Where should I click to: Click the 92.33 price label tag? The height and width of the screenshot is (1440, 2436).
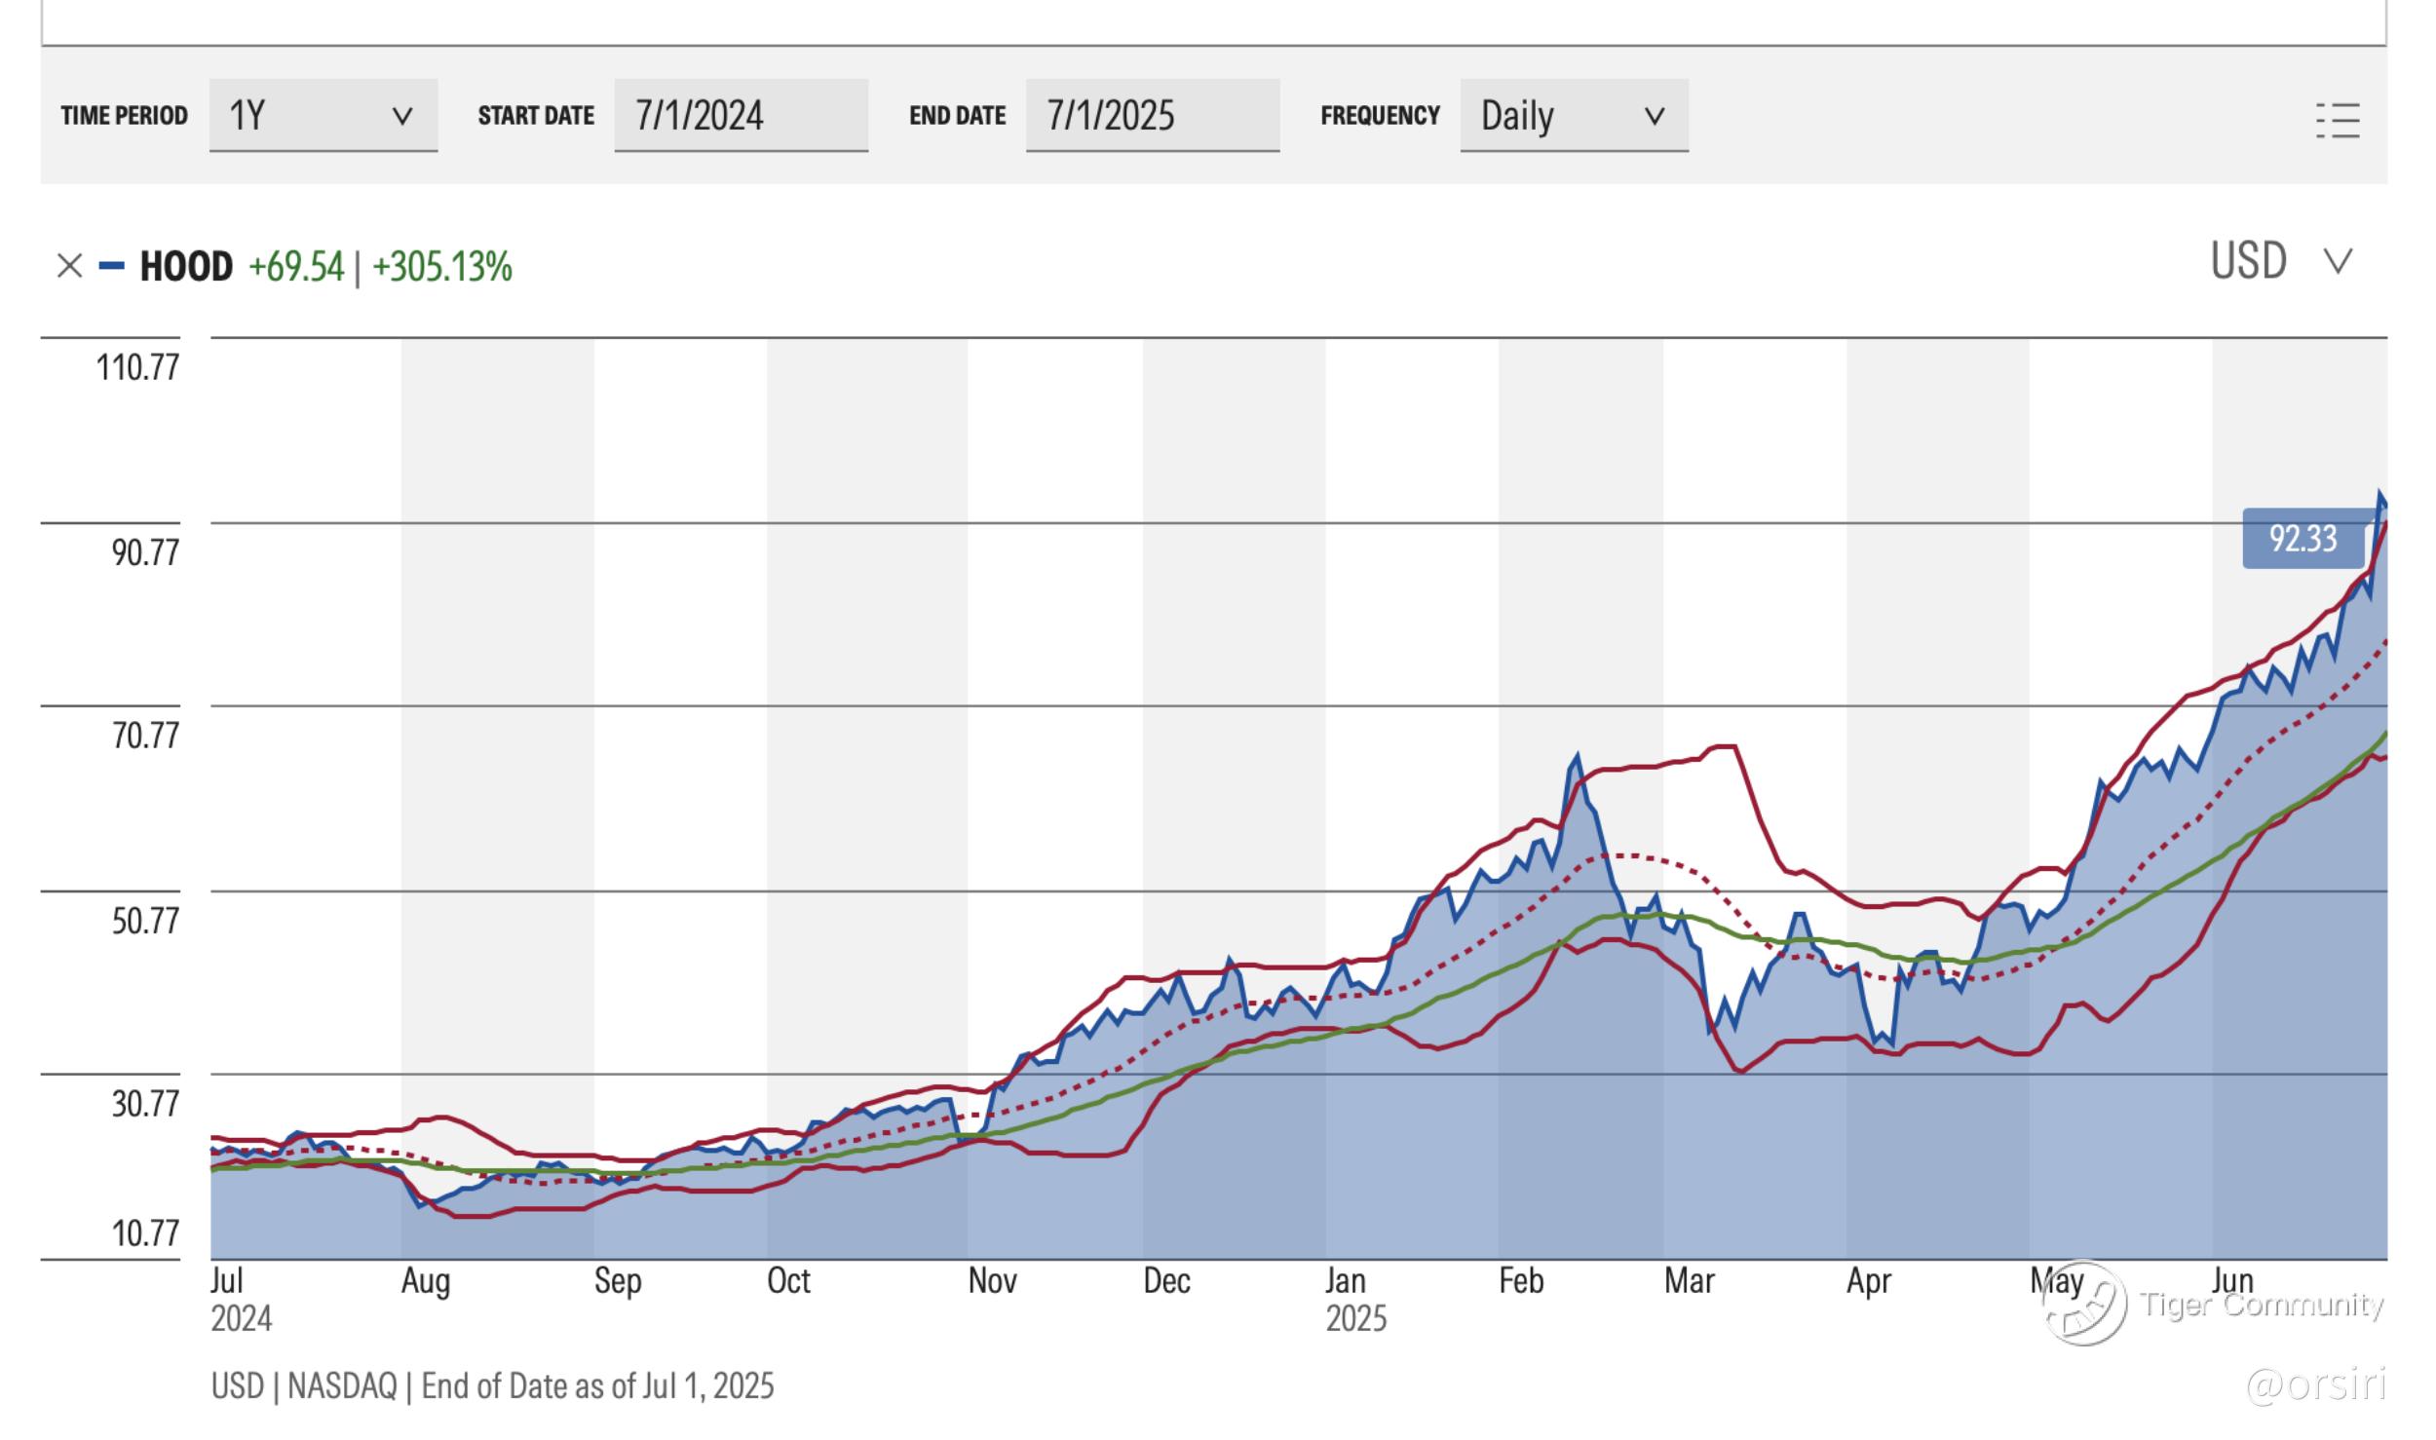pyautogui.click(x=2302, y=539)
